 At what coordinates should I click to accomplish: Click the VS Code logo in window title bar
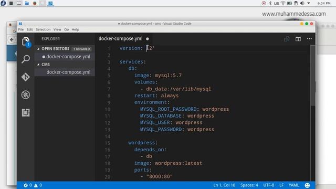(x=20, y=24)
